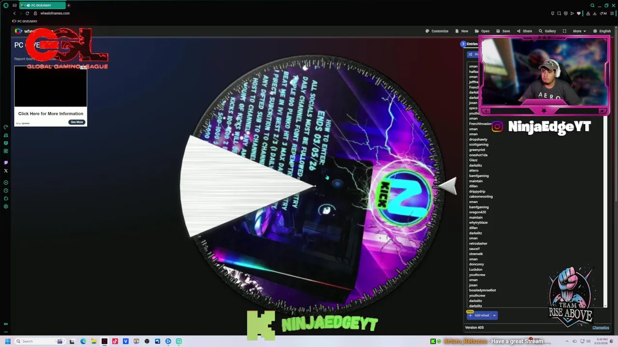View site security lock info

pyautogui.click(x=35, y=13)
